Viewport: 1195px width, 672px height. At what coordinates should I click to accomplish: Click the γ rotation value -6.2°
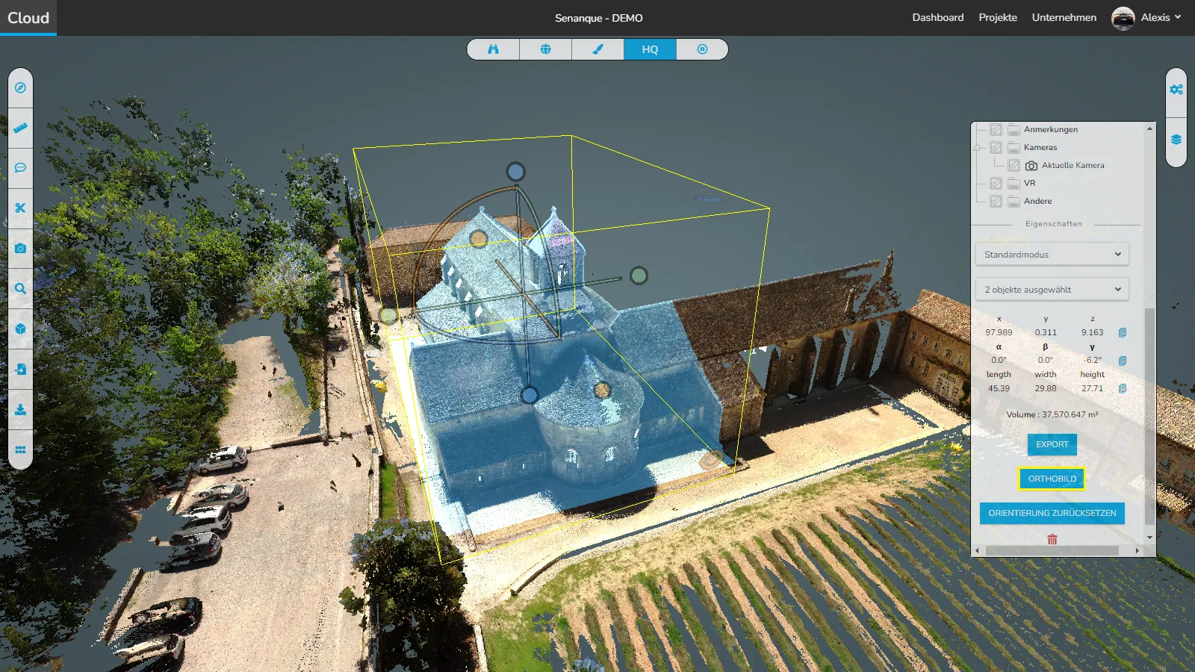pyautogui.click(x=1093, y=360)
